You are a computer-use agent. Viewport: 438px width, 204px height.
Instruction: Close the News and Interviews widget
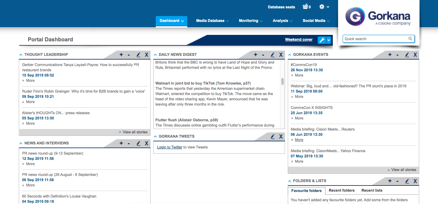(x=147, y=143)
